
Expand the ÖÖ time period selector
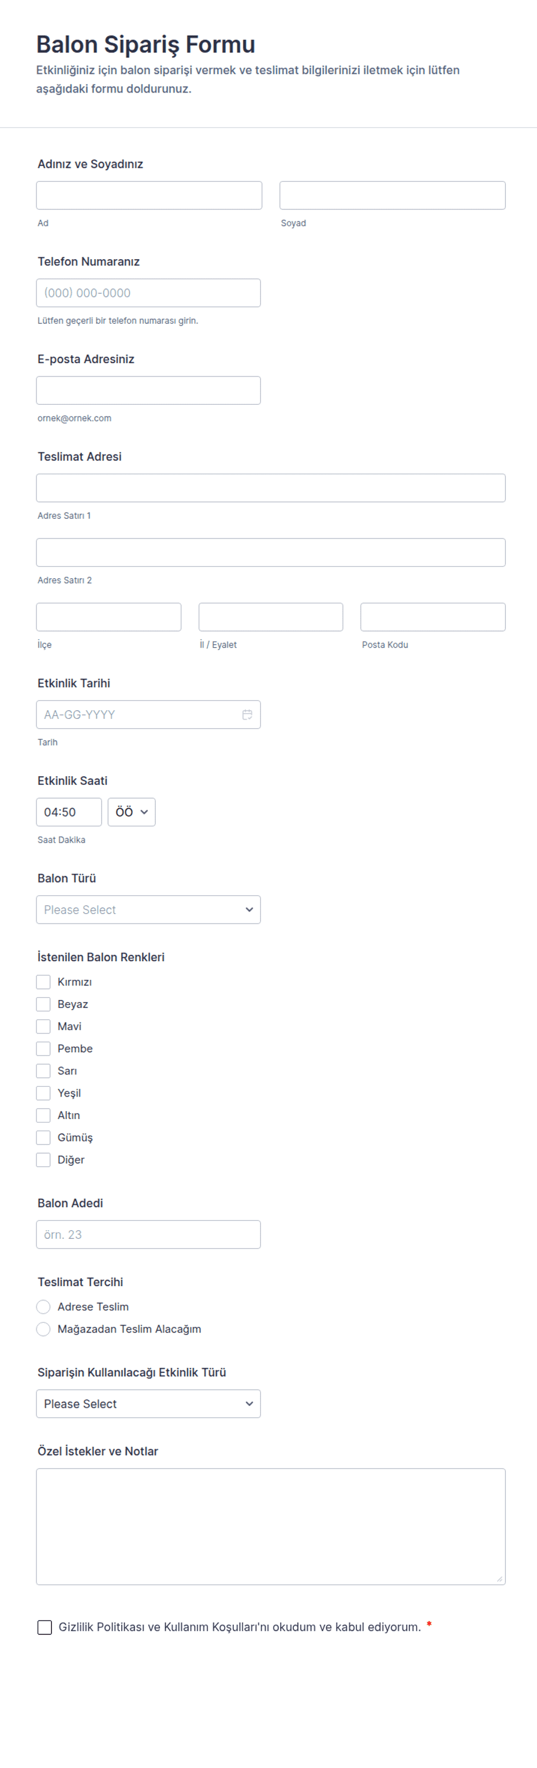click(132, 812)
